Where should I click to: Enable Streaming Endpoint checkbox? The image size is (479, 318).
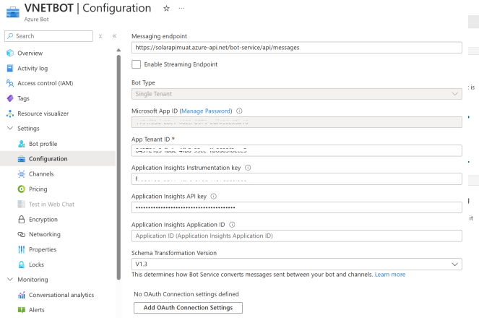click(137, 64)
